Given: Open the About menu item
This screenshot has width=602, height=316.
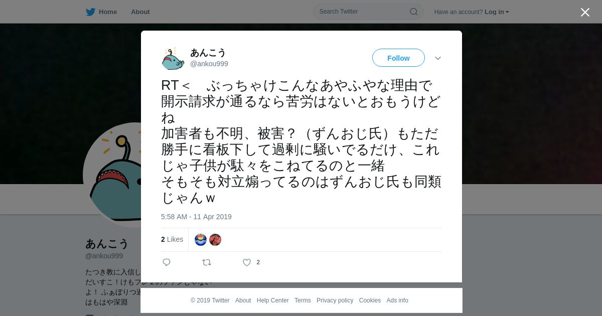Looking at the screenshot, I should (x=140, y=12).
